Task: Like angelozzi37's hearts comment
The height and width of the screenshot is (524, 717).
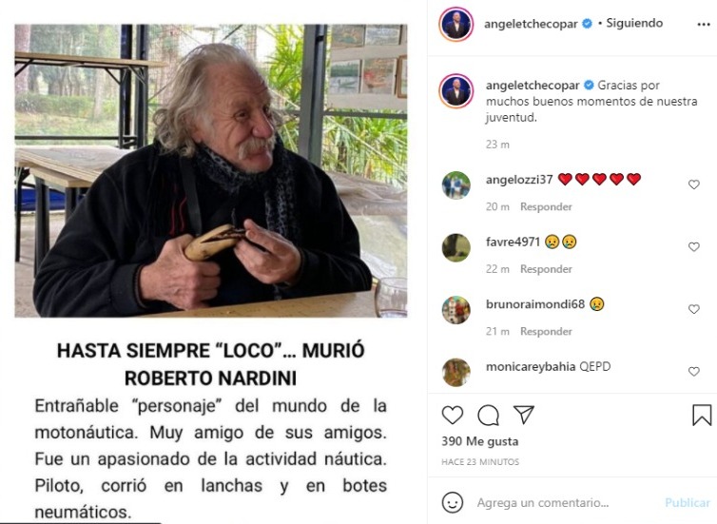Action: pyautogui.click(x=693, y=184)
